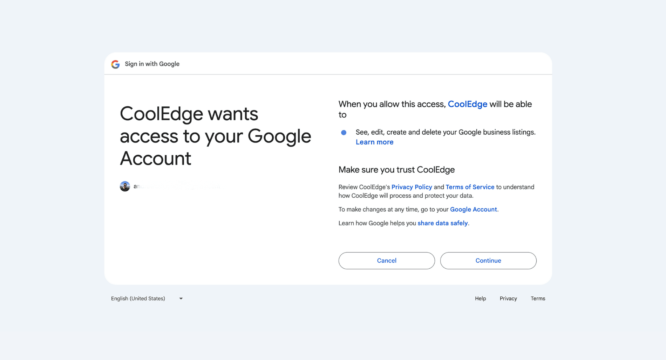Screen dimensions: 666x360
Task: Open the CoolEdge app name link
Action: pyautogui.click(x=467, y=104)
